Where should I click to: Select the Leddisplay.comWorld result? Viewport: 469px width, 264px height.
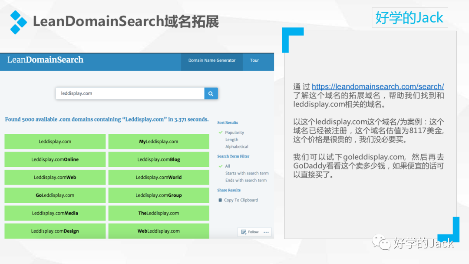click(x=159, y=177)
